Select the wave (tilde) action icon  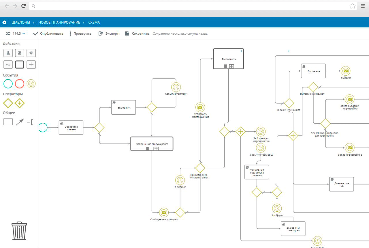tap(8, 64)
